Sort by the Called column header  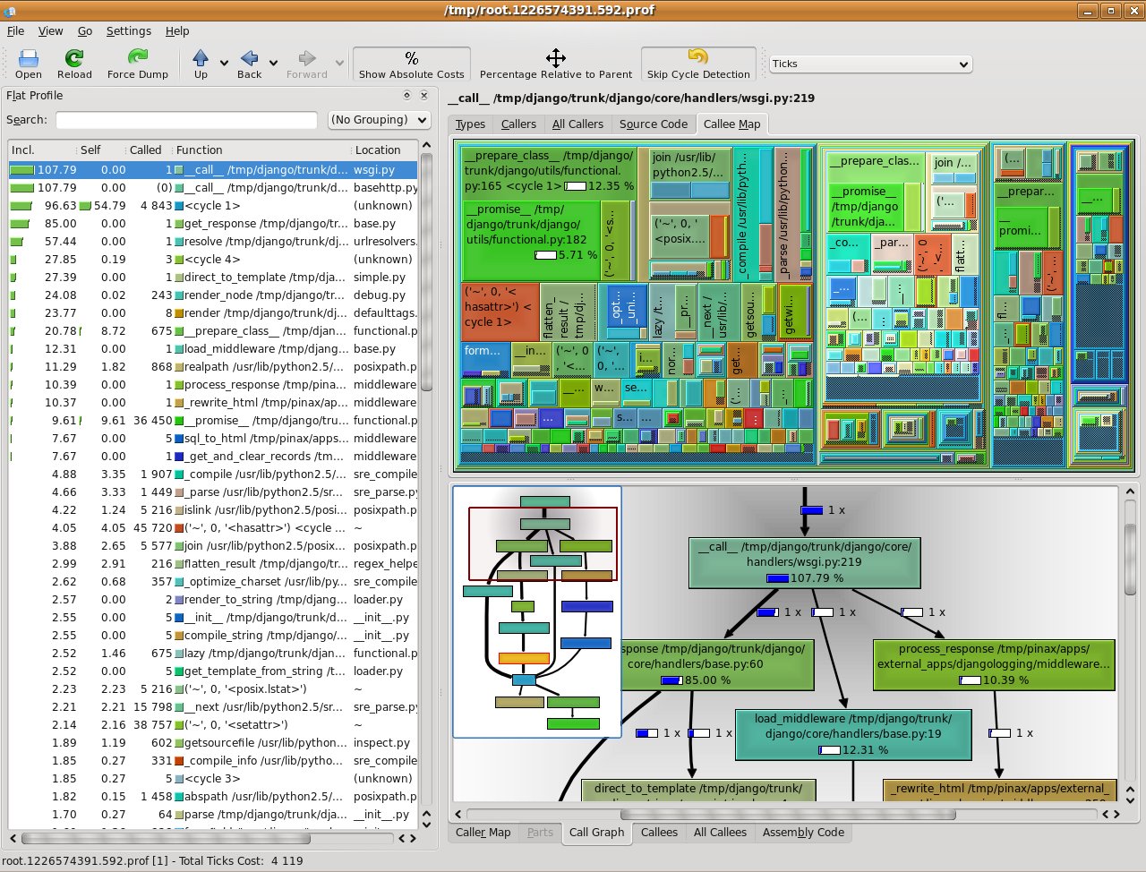coord(149,150)
